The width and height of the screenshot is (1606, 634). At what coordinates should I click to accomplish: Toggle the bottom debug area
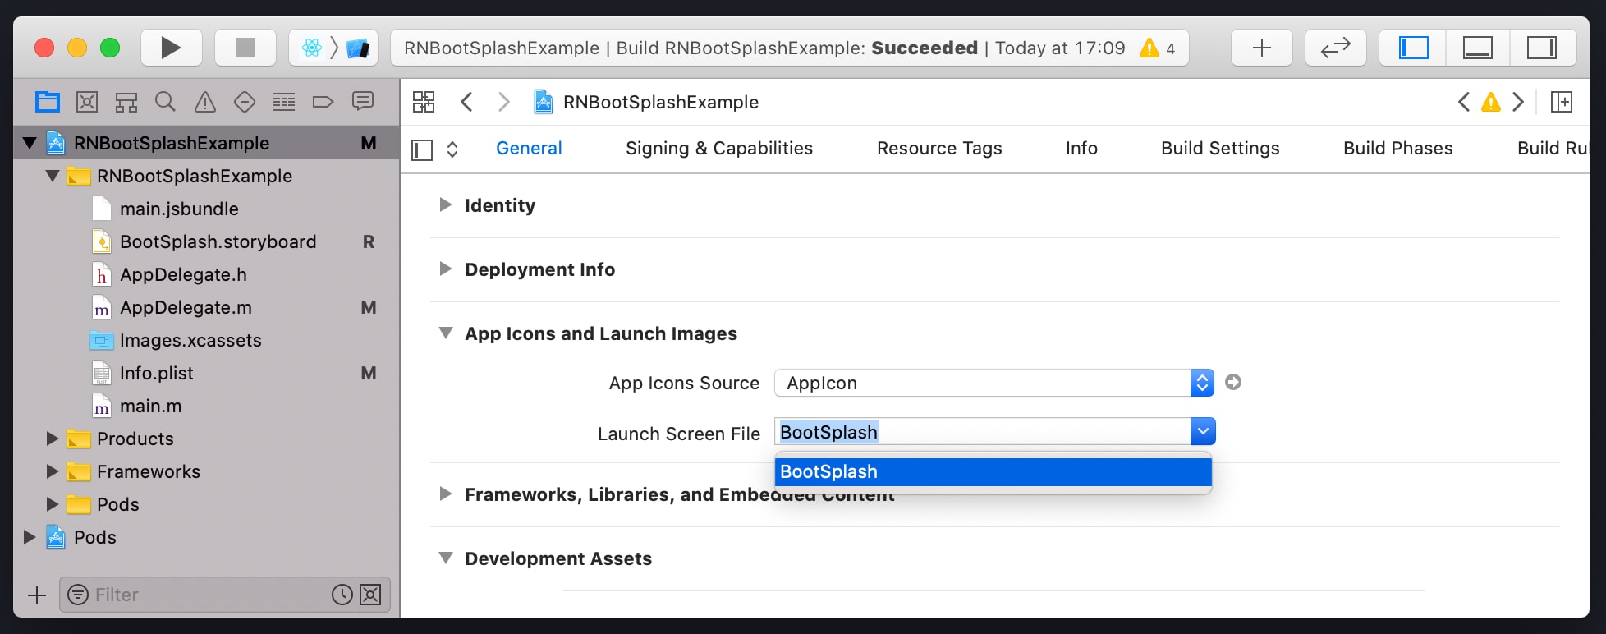[1478, 48]
